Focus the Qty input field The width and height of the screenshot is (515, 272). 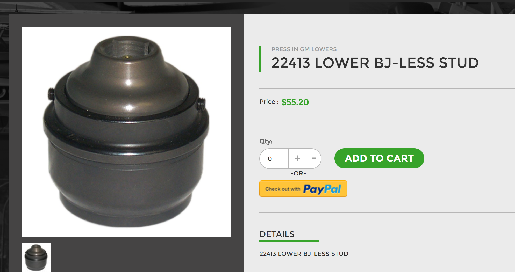(x=274, y=158)
